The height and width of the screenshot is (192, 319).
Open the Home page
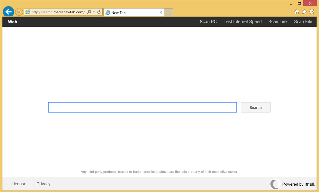pos(297,12)
